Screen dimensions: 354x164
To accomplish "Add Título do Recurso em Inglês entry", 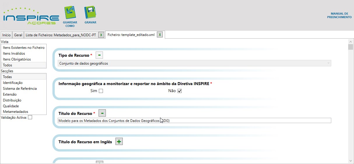I will coord(119,141).
